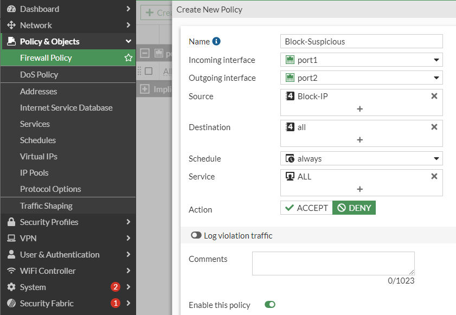Select the DENY action button

354,208
